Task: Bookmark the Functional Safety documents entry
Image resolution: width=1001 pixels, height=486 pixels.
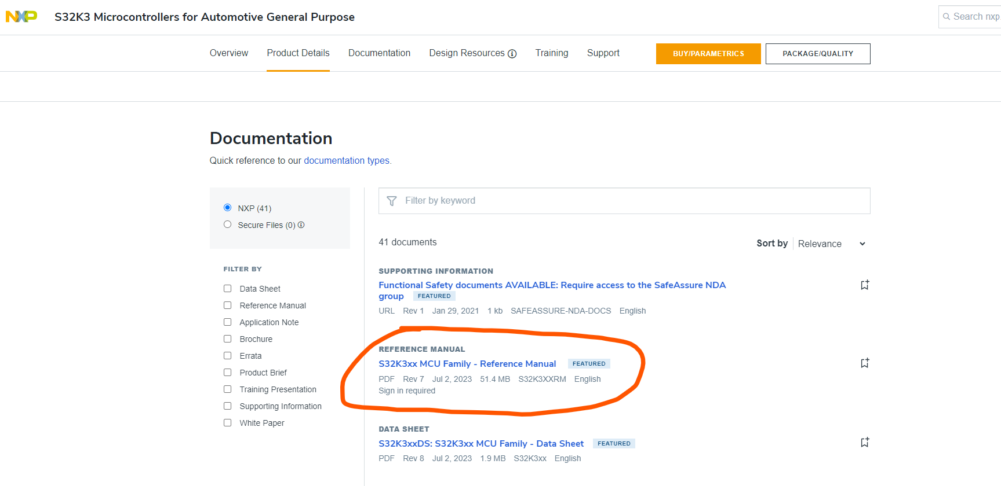Action: pyautogui.click(x=865, y=285)
